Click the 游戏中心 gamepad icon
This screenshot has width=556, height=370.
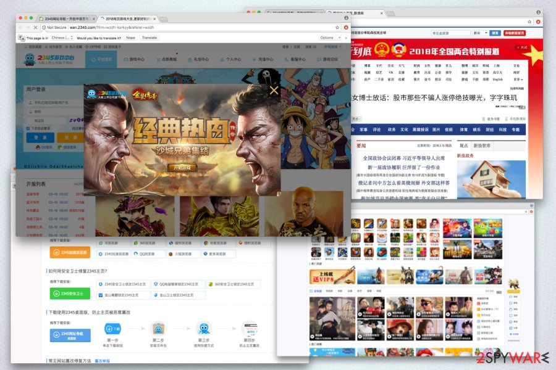126,59
